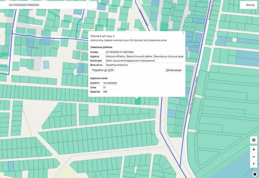Close the parcel popup with the x
Screen dimensions: 259x178
coord(183,33)
